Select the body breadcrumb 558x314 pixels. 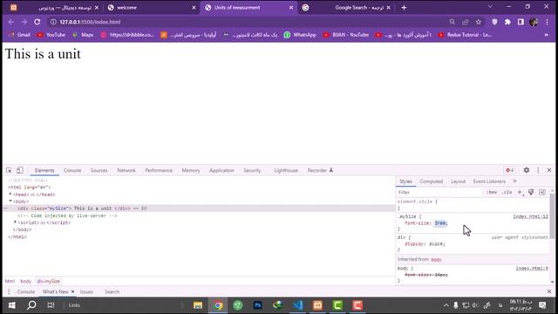pos(25,281)
